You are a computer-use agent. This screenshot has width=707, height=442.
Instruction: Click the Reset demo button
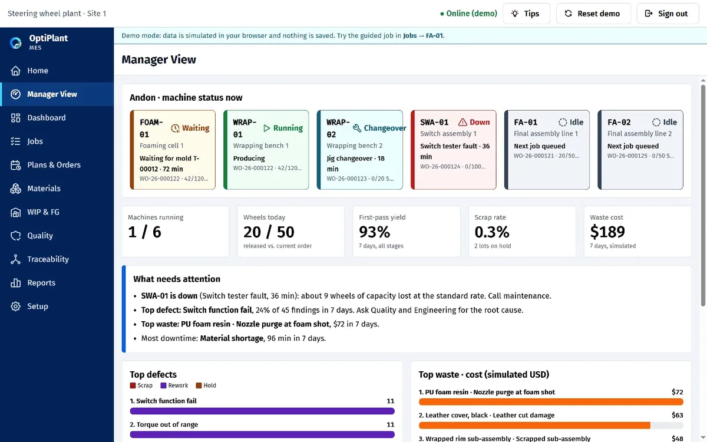593,14
